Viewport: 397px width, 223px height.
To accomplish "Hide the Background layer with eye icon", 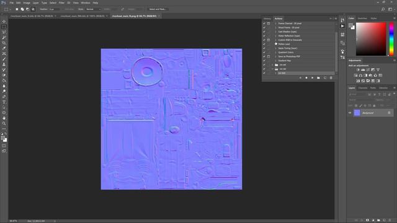I will pos(350,113).
